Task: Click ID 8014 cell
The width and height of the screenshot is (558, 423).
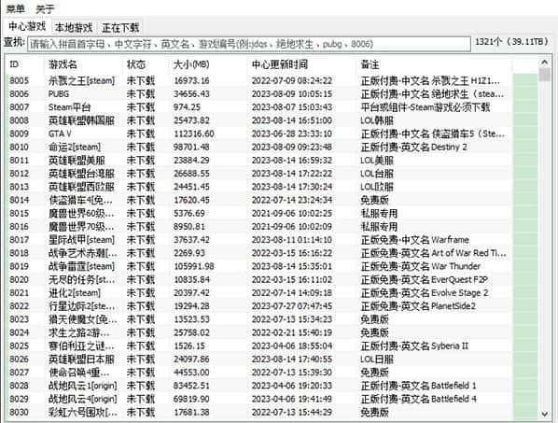Action: pos(20,200)
